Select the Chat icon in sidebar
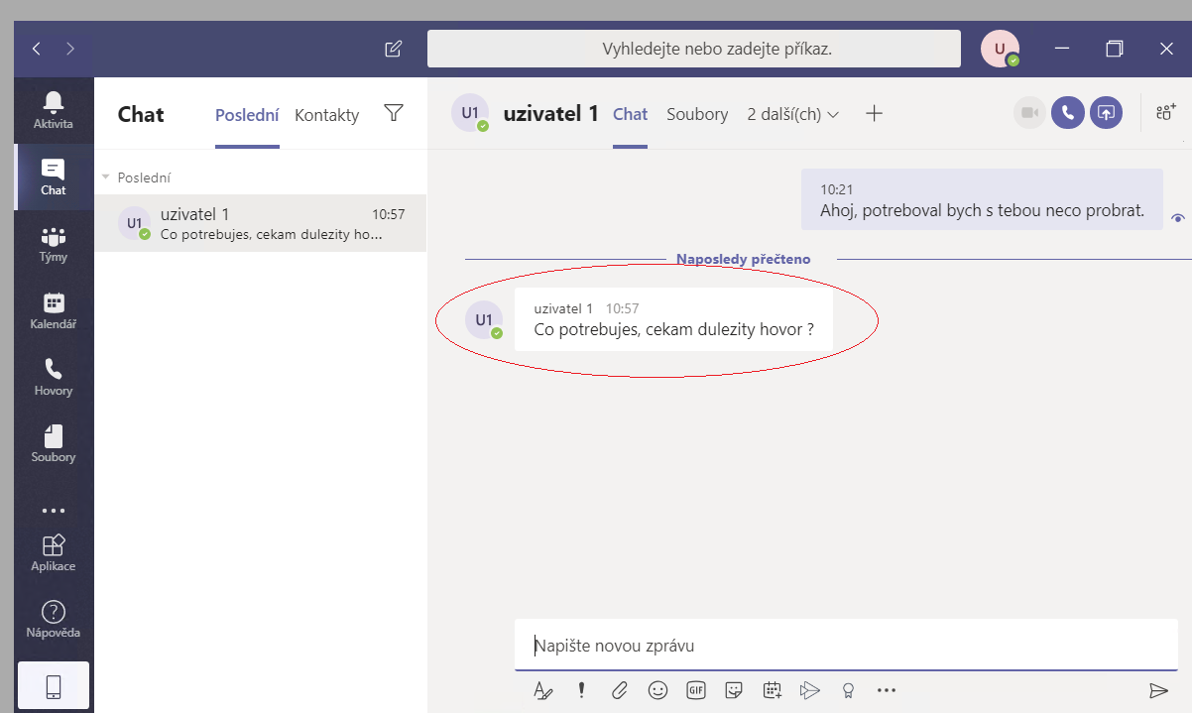The height and width of the screenshot is (713, 1192). [54, 177]
